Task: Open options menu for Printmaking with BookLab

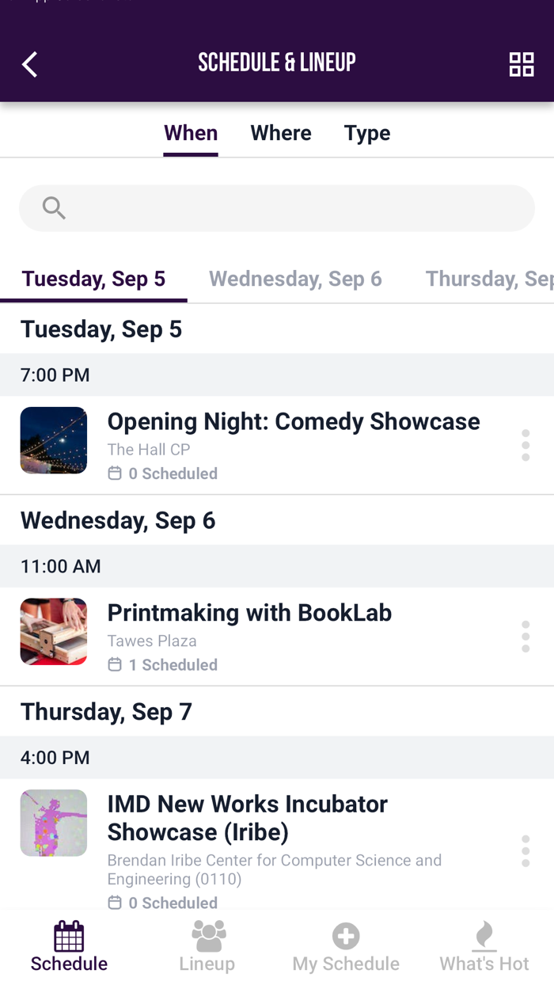Action: (x=526, y=636)
